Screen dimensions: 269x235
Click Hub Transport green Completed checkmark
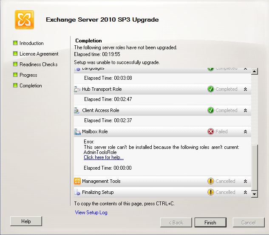pos(211,89)
